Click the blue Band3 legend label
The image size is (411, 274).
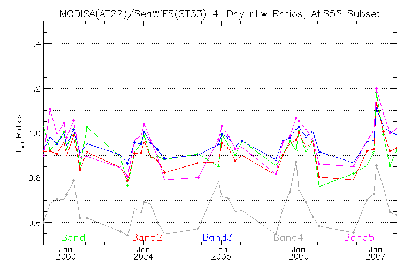pyautogui.click(x=218, y=238)
